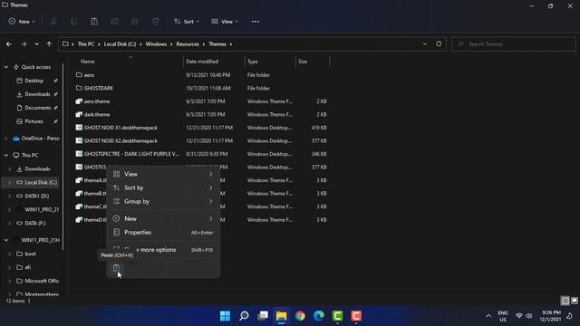Screen dimensions: 580x326
Task: Click the Copy toolbar icon
Action: 74,22
